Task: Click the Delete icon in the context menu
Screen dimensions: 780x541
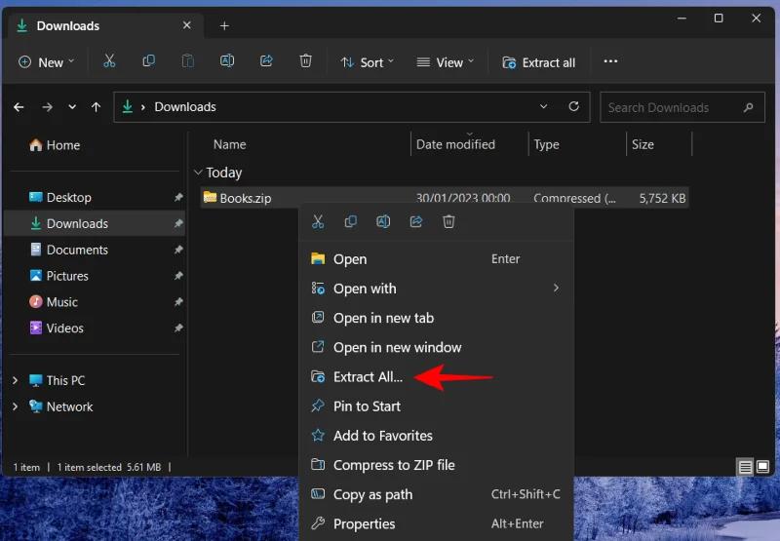Action: tap(448, 222)
